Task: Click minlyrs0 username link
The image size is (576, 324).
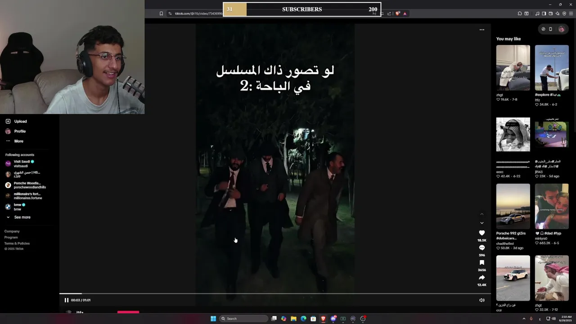Action: 541,238
